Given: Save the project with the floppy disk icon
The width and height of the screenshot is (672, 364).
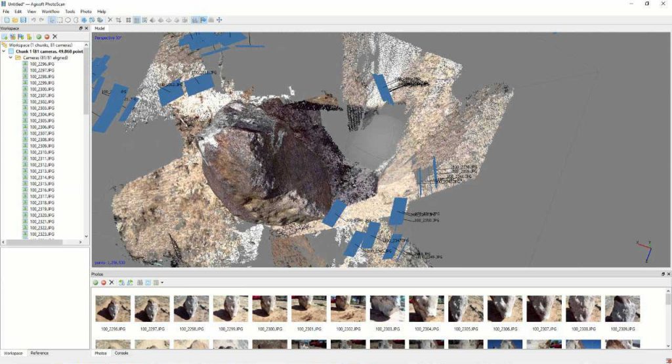Looking at the screenshot, I should click(23, 20).
